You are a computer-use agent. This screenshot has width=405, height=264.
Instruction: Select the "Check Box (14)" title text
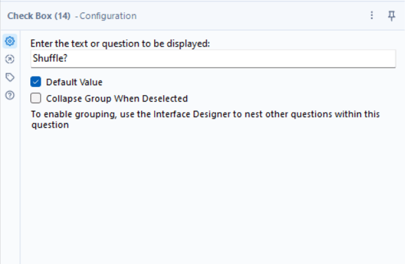[39, 16]
